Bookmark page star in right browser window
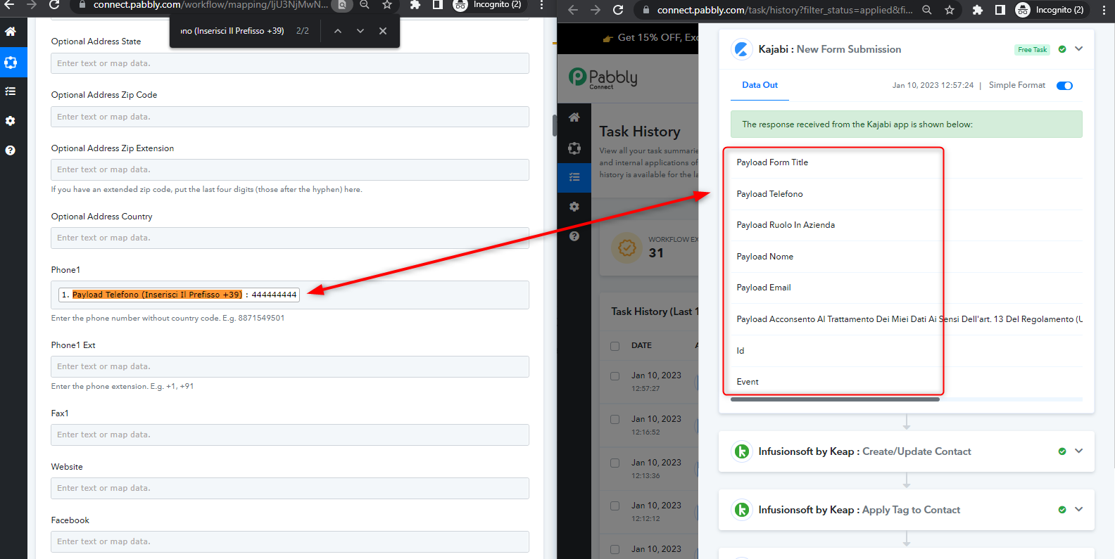This screenshot has height=559, width=1115. (x=950, y=10)
